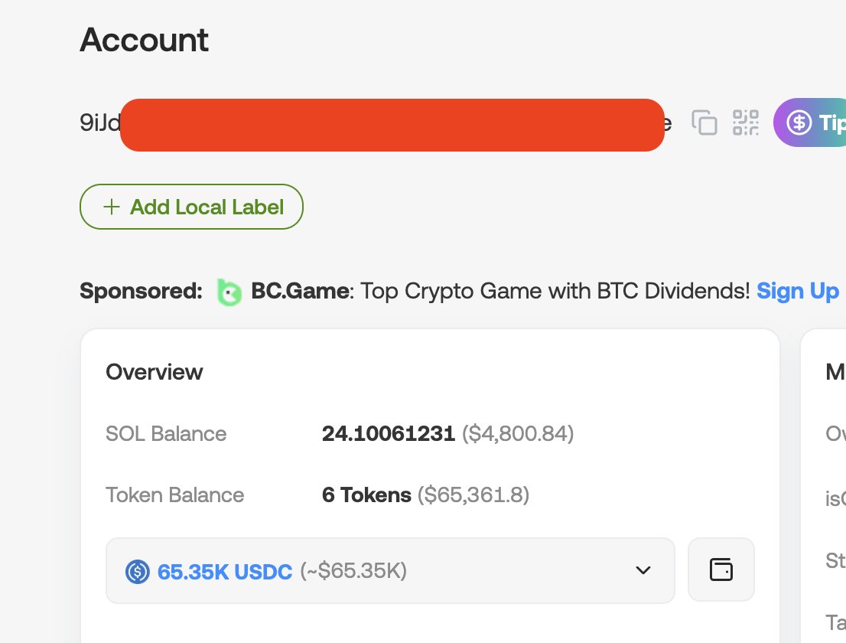Click the purple Tip button
The image size is (846, 643).
(x=820, y=122)
